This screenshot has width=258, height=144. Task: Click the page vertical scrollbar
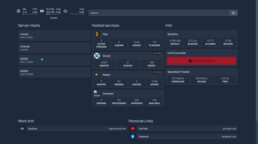tap(257, 61)
